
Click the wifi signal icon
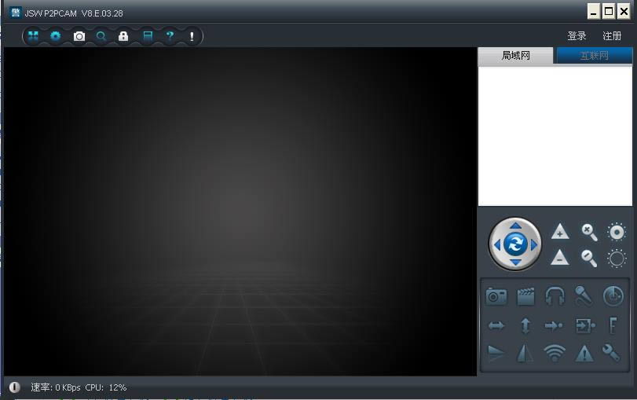555,354
